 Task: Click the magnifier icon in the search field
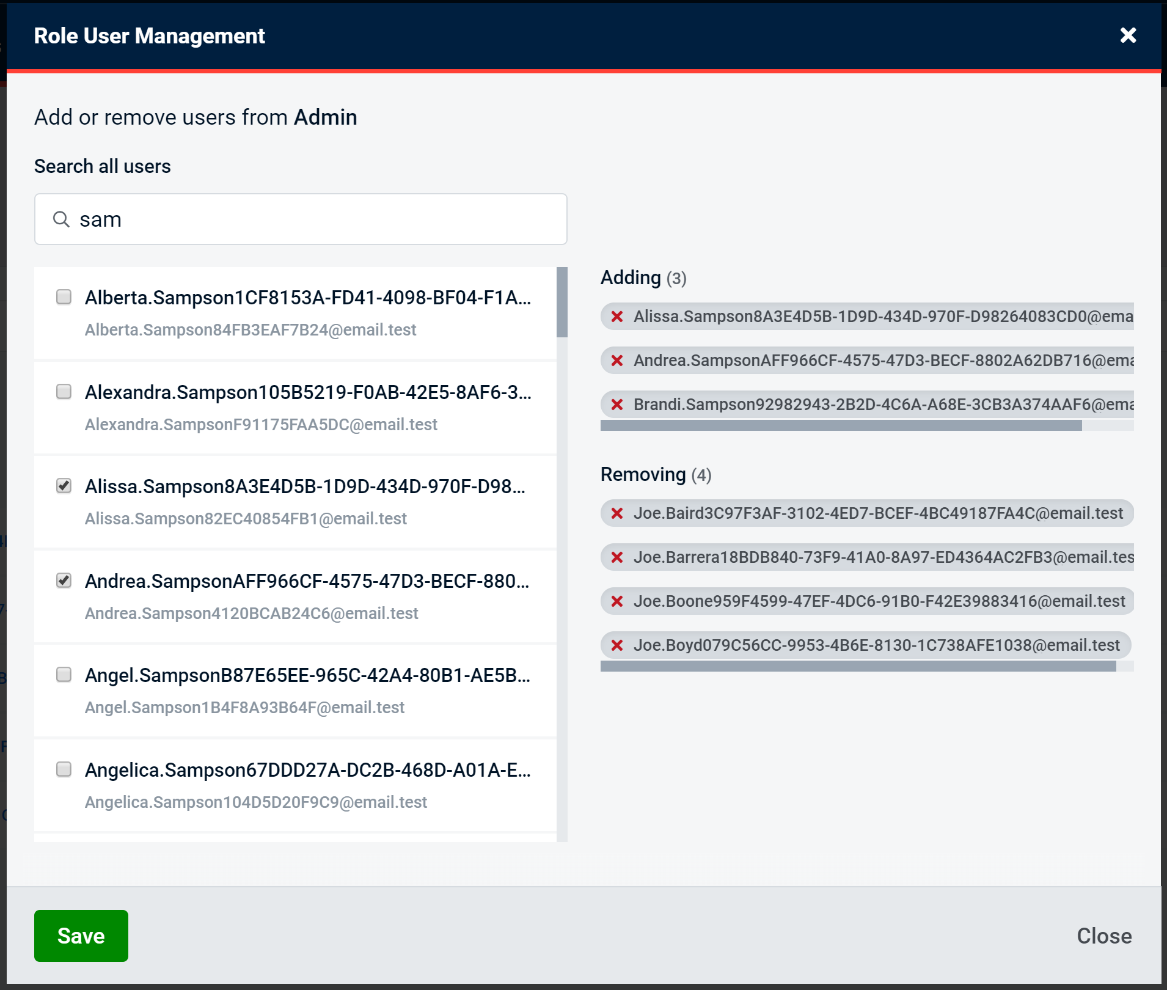click(61, 219)
